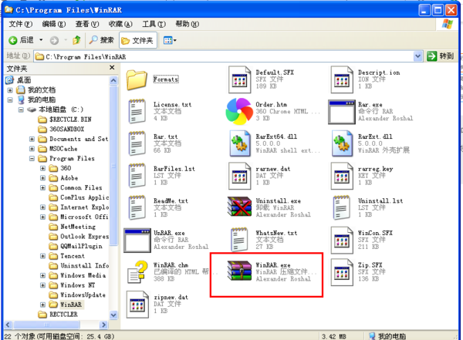Click the Back (后退) toolbar button
463x340 pixels.
click(x=22, y=40)
